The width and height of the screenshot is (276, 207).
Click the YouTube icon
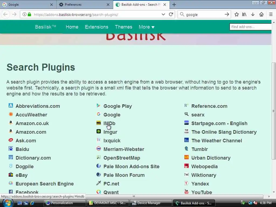187,192
